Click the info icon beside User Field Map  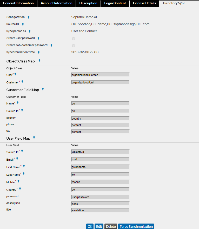coord(34,138)
